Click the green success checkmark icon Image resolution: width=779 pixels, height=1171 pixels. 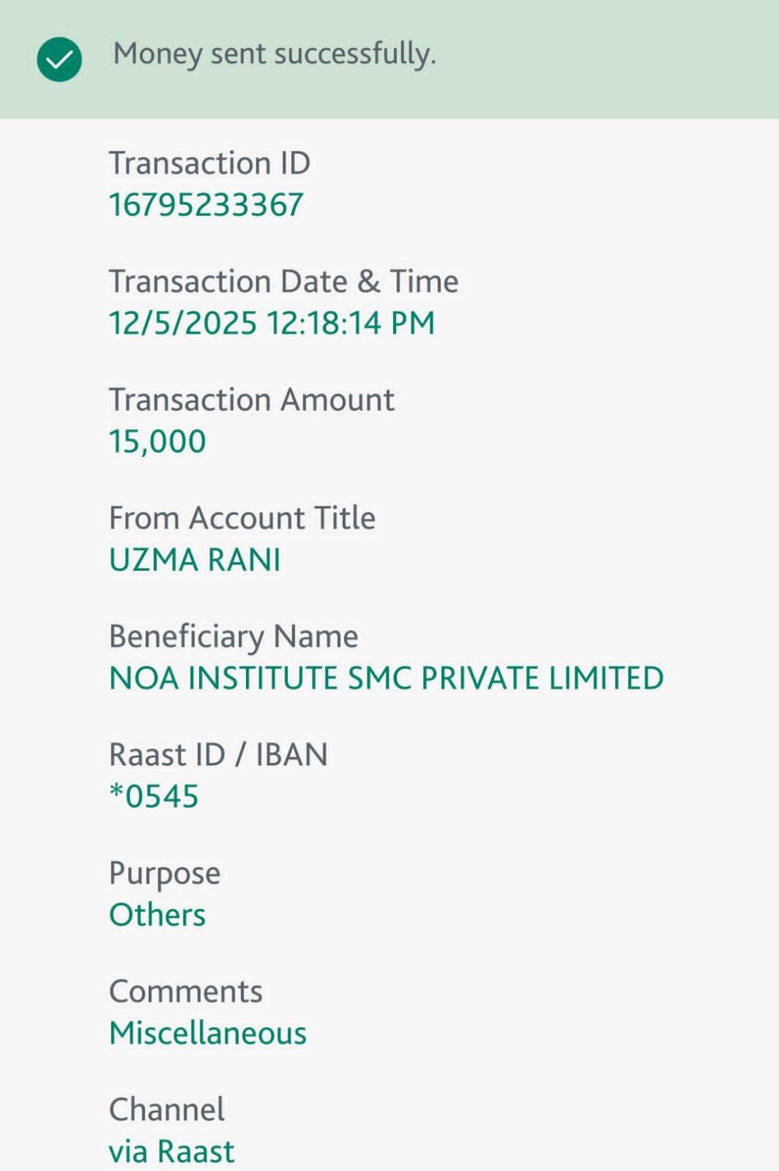tap(59, 59)
